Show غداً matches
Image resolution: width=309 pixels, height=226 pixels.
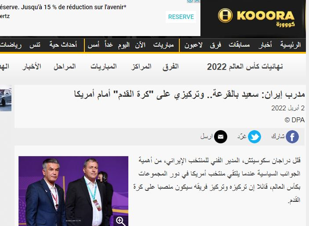[109, 44]
